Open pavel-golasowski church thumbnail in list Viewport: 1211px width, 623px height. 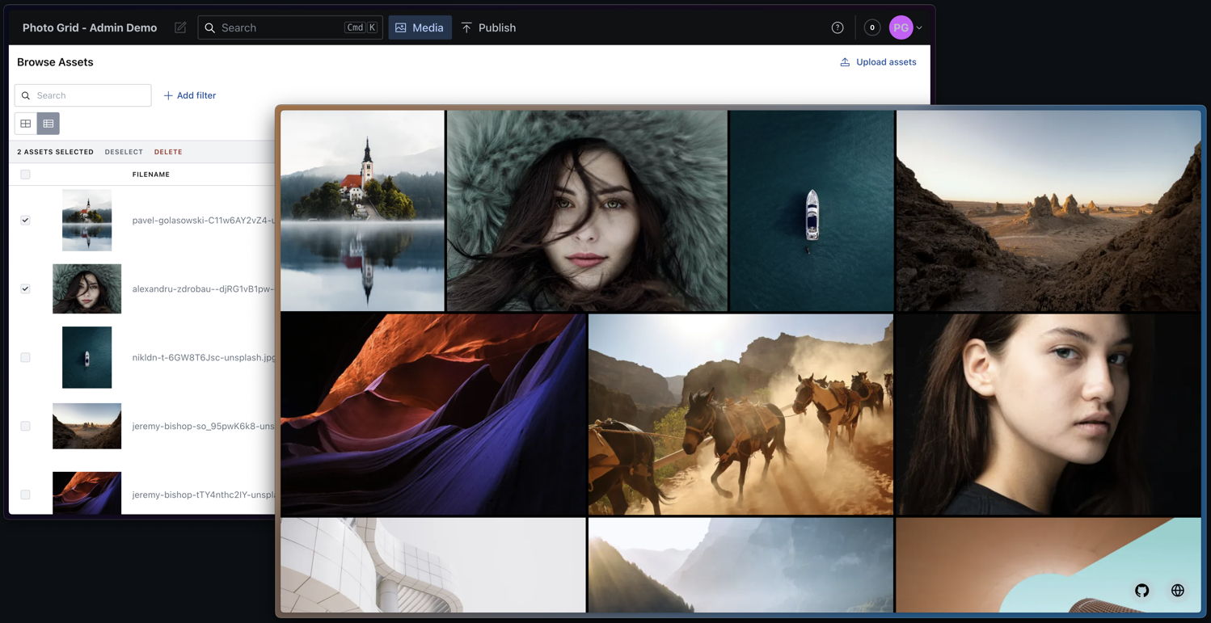[x=86, y=220]
